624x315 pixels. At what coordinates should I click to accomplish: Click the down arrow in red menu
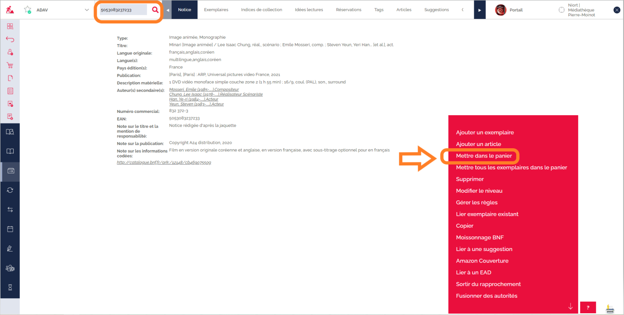(571, 306)
